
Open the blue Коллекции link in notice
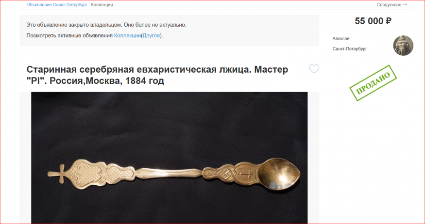[x=127, y=35]
